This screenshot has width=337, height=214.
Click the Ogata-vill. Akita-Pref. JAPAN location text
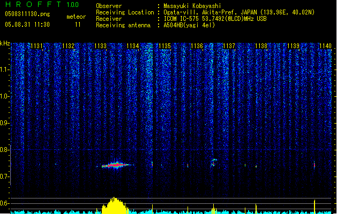(x=211, y=12)
